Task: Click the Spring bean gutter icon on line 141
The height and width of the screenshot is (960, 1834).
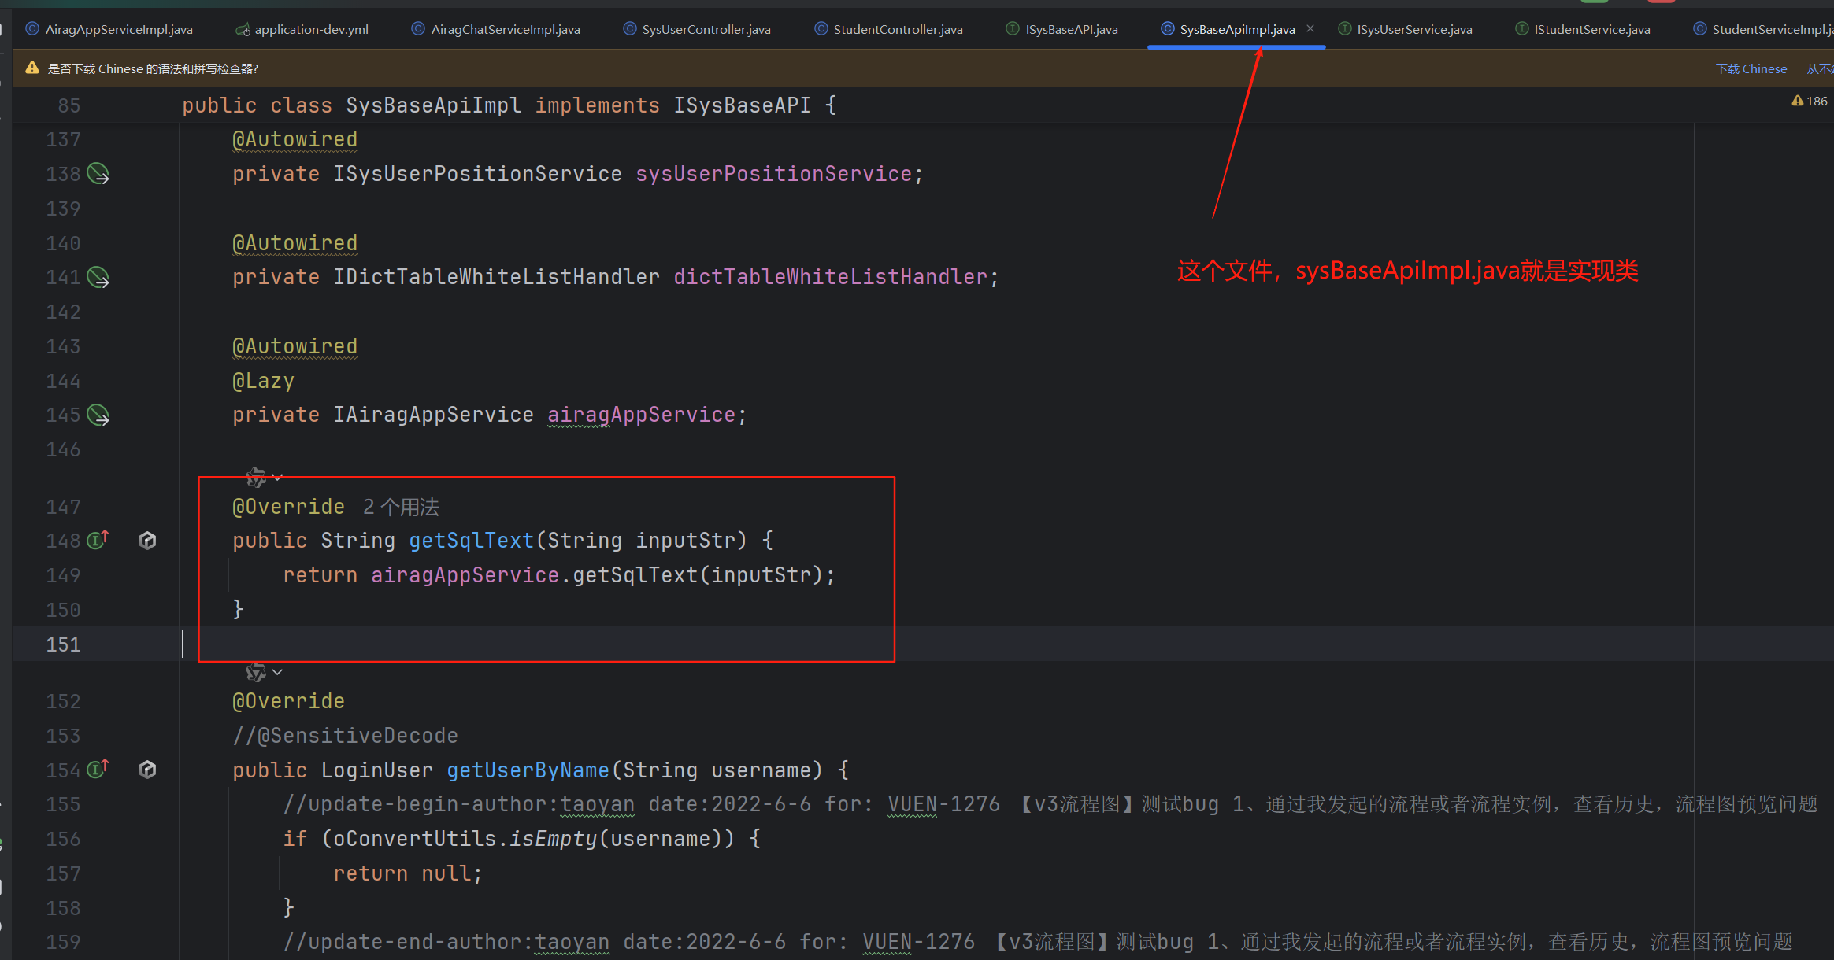Action: click(97, 277)
